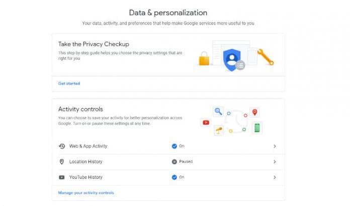Click the blue privacy shield illustration

(232, 60)
